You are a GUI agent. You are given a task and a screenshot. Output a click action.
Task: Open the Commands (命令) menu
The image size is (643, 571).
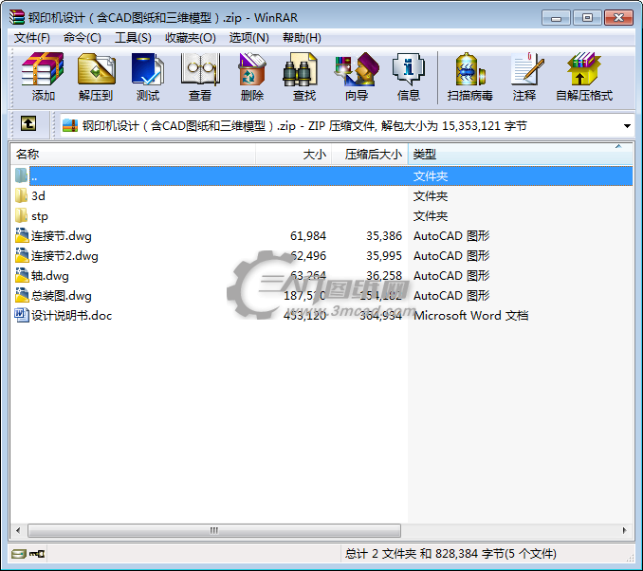[x=82, y=38]
